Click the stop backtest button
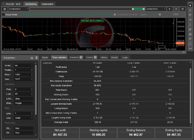This screenshot has height=140, width=194. (176, 9)
